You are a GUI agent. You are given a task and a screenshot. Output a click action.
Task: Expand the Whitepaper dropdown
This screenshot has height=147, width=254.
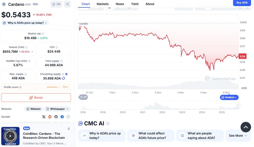[58, 109]
